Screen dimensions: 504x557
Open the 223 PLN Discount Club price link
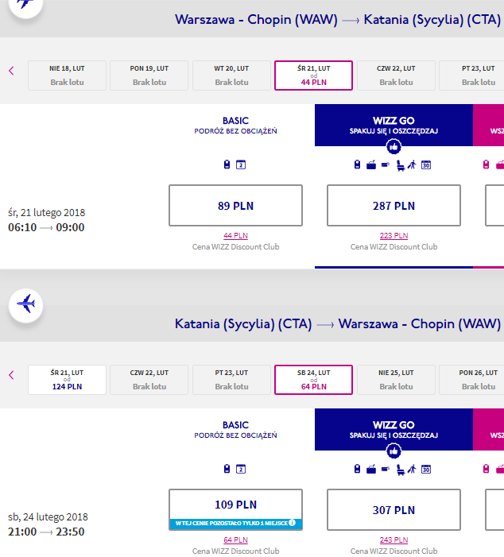[394, 235]
